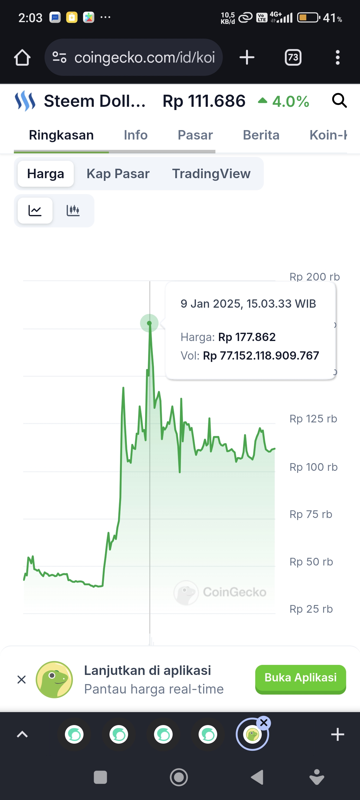The image size is (360, 800).
Task: Expand the tab group strip chevron
Action: 22,735
